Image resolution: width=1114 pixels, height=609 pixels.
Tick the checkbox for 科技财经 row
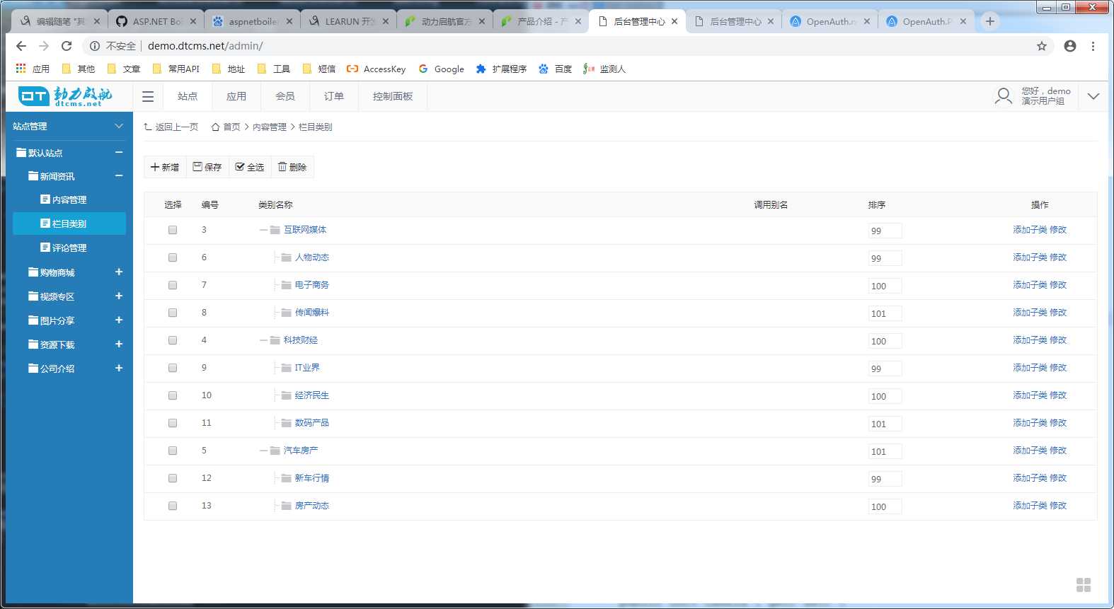(x=173, y=340)
